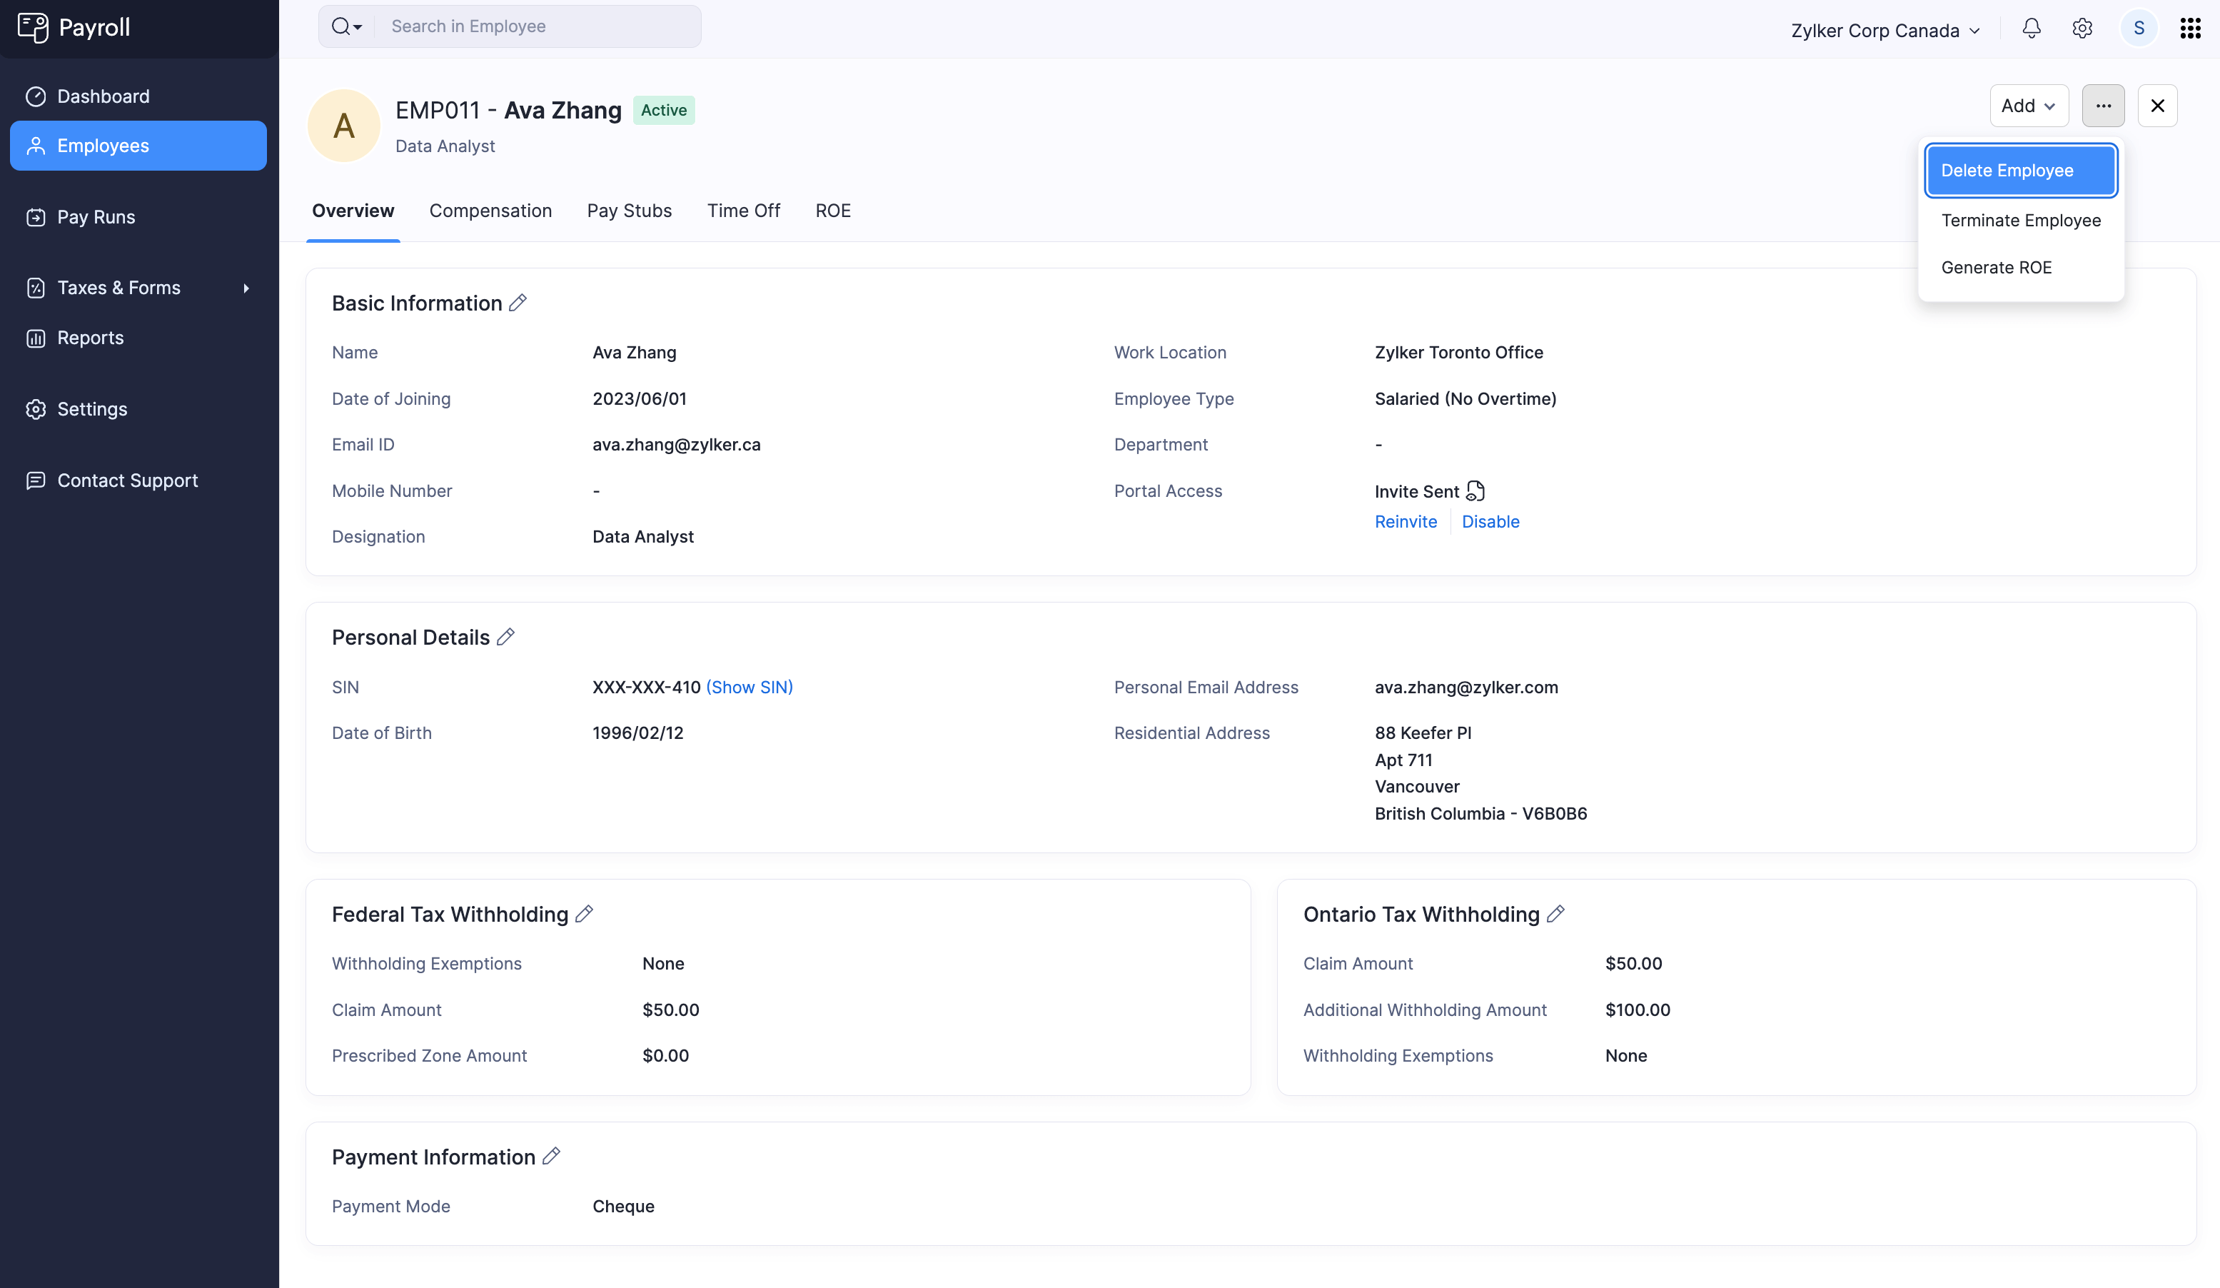Open Reports from the sidebar
The height and width of the screenshot is (1288, 2220).
pyautogui.click(x=90, y=338)
